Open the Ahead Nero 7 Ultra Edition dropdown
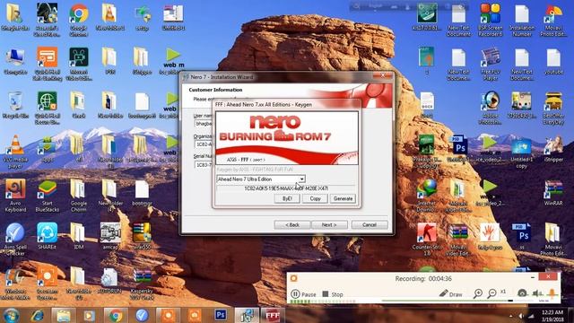Viewport: 574px width, 323px height. [301, 179]
